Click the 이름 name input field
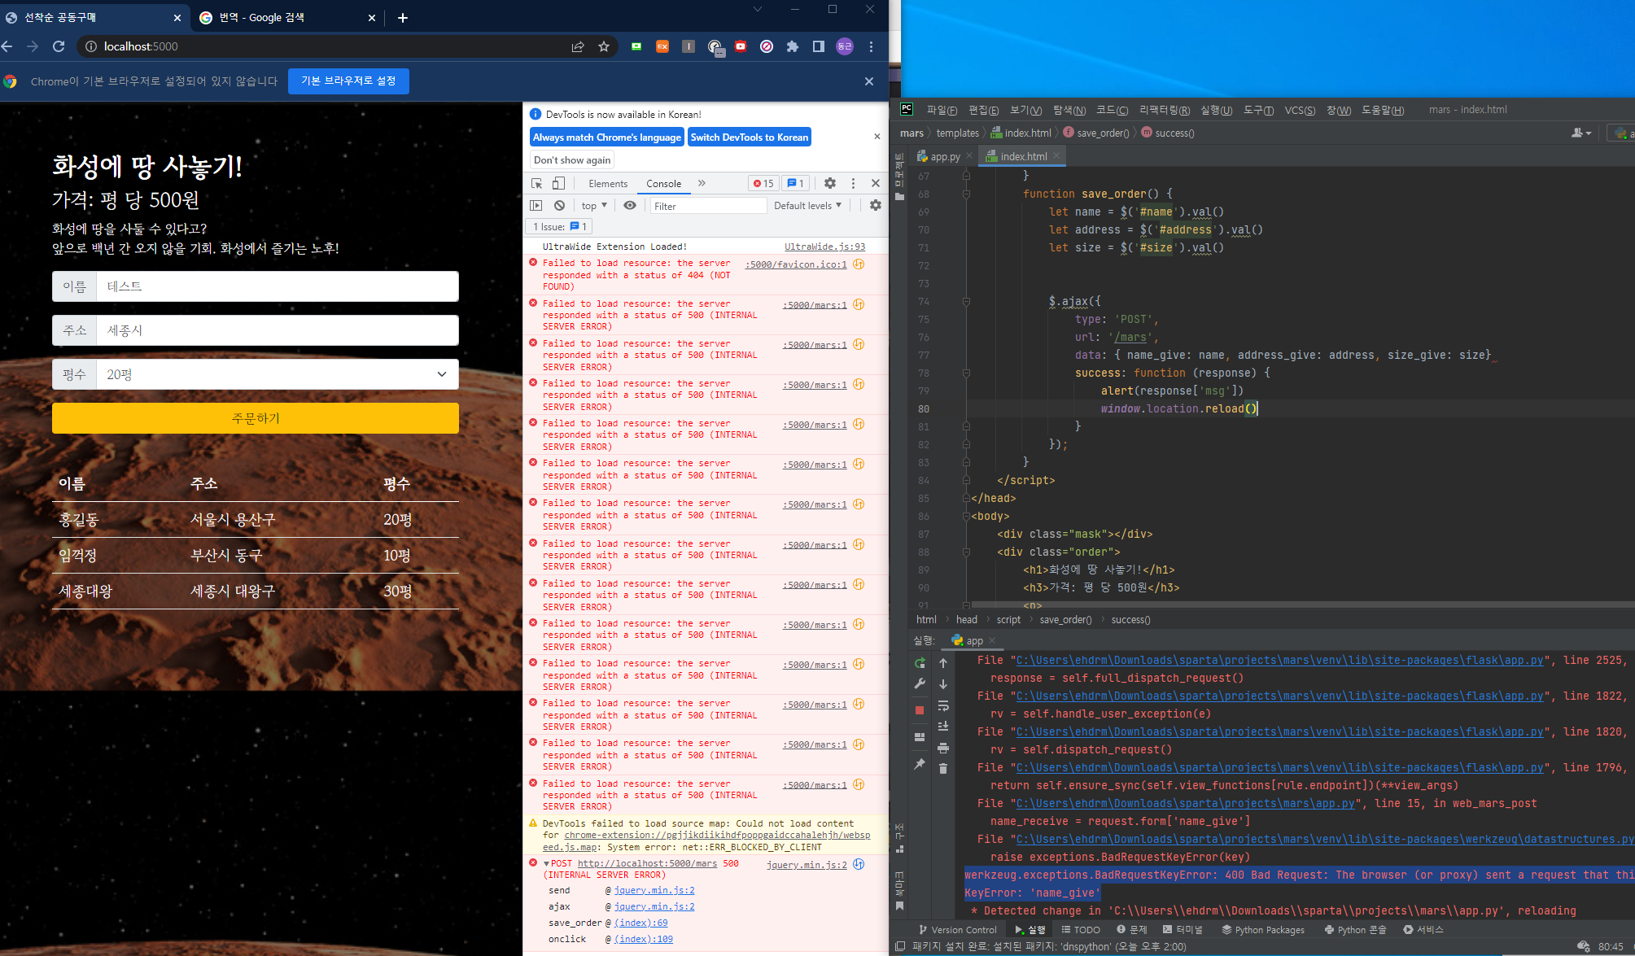 (278, 286)
